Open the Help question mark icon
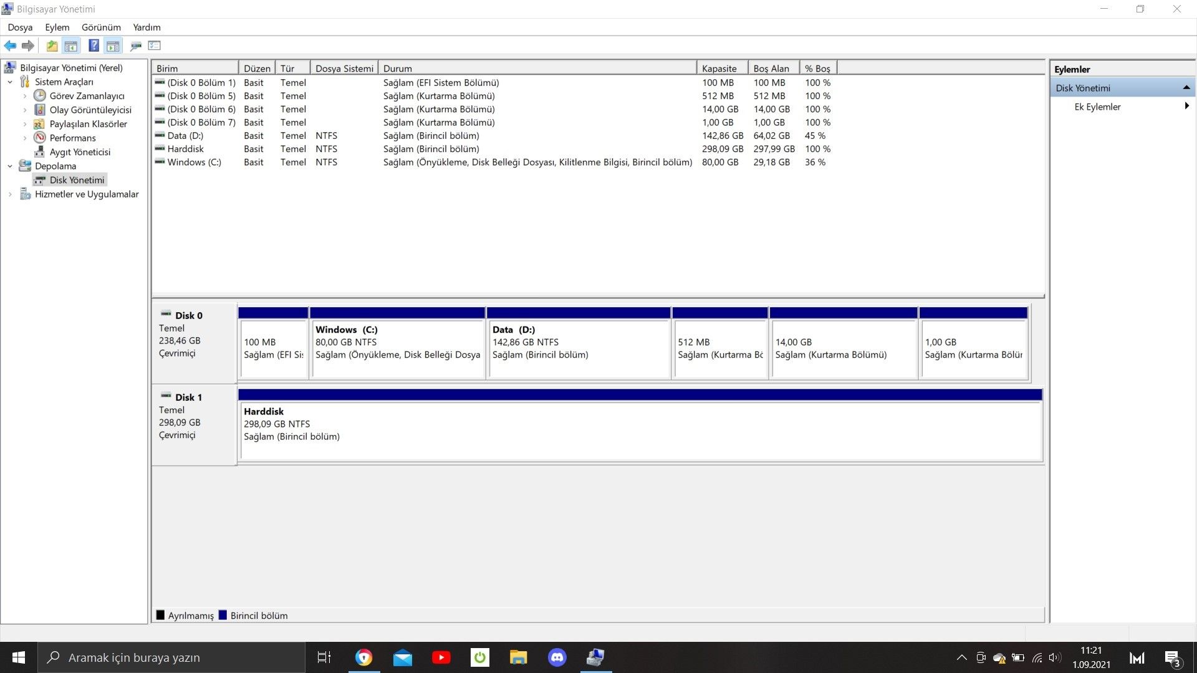The width and height of the screenshot is (1197, 673). [x=94, y=45]
